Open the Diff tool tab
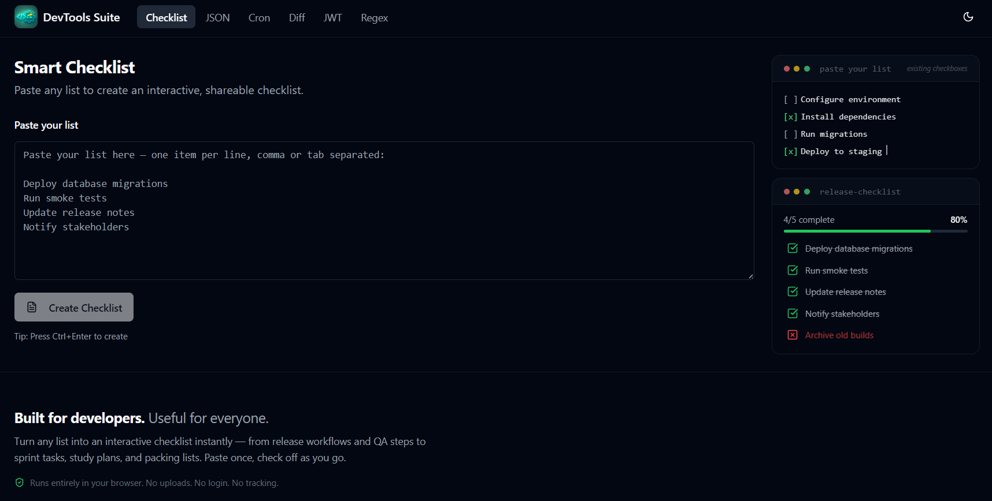 click(x=297, y=17)
